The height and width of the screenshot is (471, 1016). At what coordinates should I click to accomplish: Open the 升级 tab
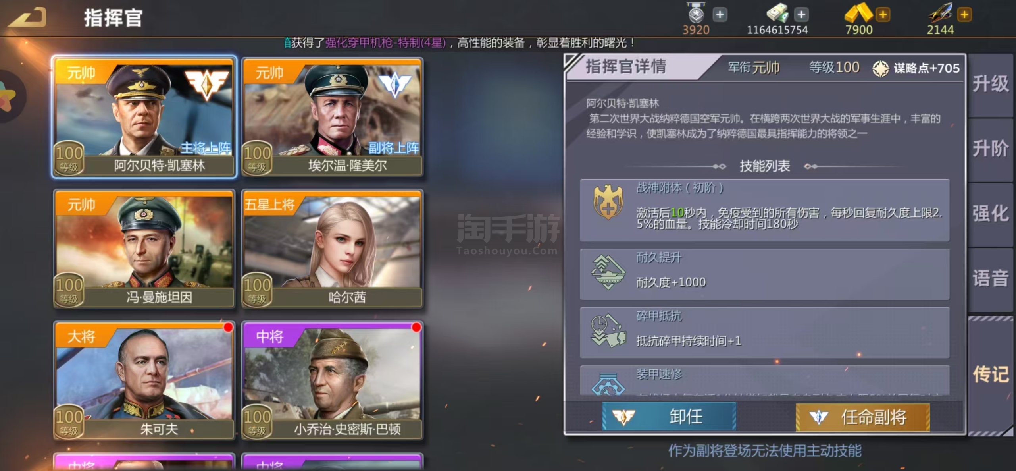click(990, 84)
